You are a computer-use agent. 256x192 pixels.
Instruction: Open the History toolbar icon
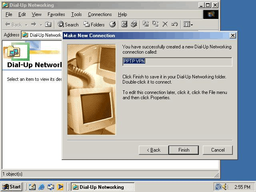[x=112, y=24]
